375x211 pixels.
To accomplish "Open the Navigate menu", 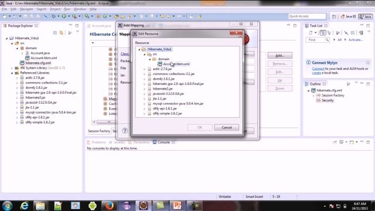I will (26, 9).
